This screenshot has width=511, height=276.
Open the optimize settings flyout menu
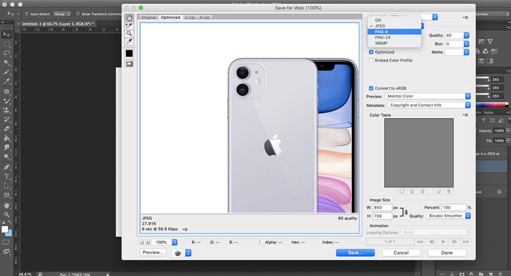tap(466, 17)
